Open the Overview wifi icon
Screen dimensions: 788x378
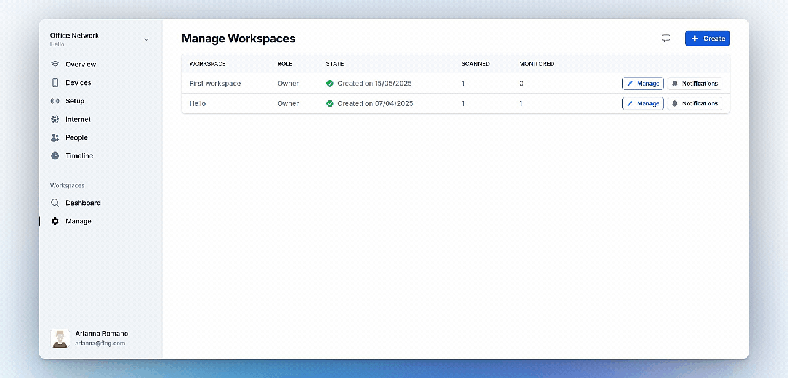tap(55, 64)
